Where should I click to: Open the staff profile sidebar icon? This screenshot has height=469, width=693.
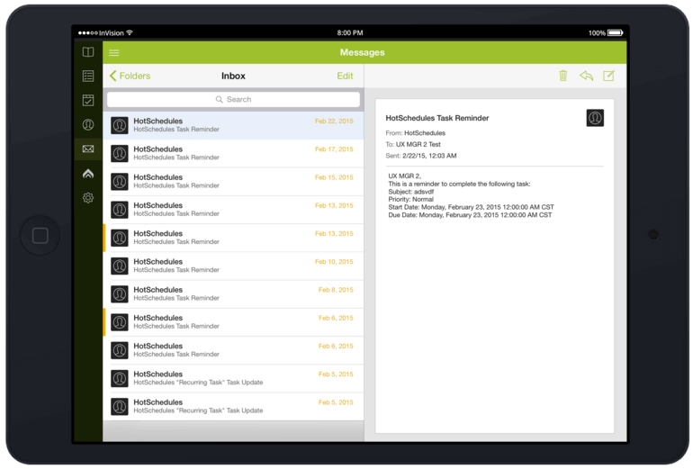[88, 124]
